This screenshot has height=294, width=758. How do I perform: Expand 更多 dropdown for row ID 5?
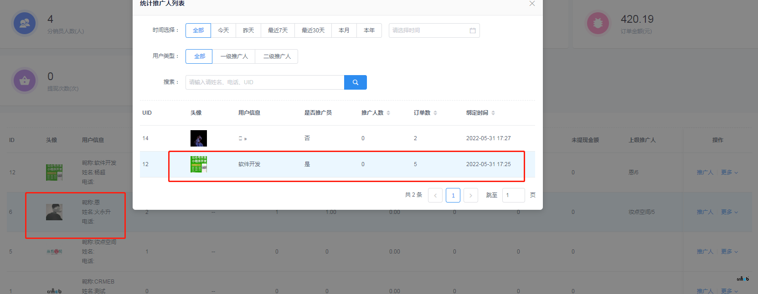pos(729,252)
